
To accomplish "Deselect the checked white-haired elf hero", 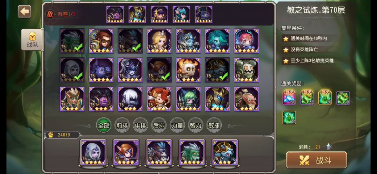I will [72, 70].
